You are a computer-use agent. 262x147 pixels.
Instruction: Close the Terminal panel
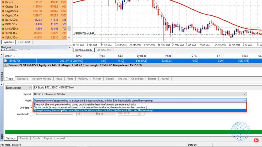click(x=2, y=54)
